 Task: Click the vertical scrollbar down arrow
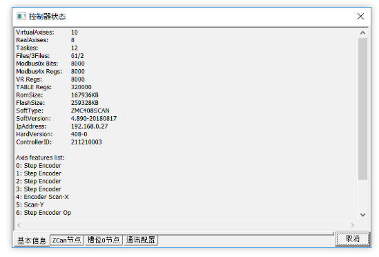[362, 215]
